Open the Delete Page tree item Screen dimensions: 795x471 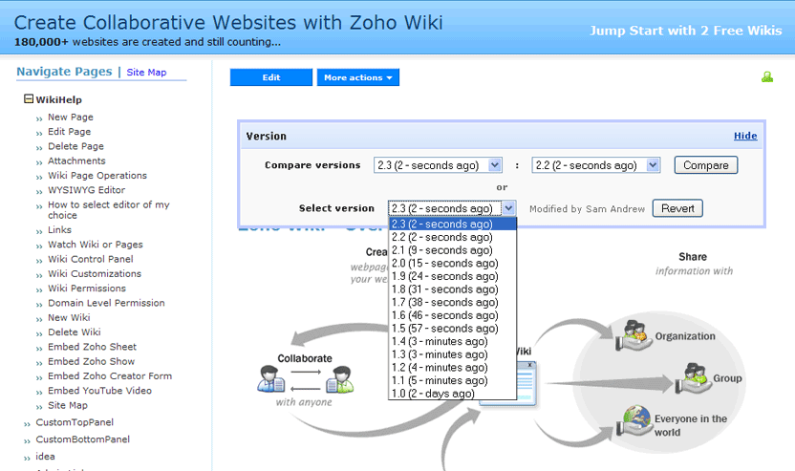(x=75, y=146)
